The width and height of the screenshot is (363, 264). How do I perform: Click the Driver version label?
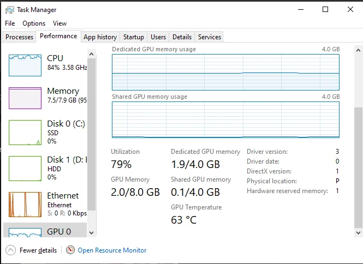(267, 152)
